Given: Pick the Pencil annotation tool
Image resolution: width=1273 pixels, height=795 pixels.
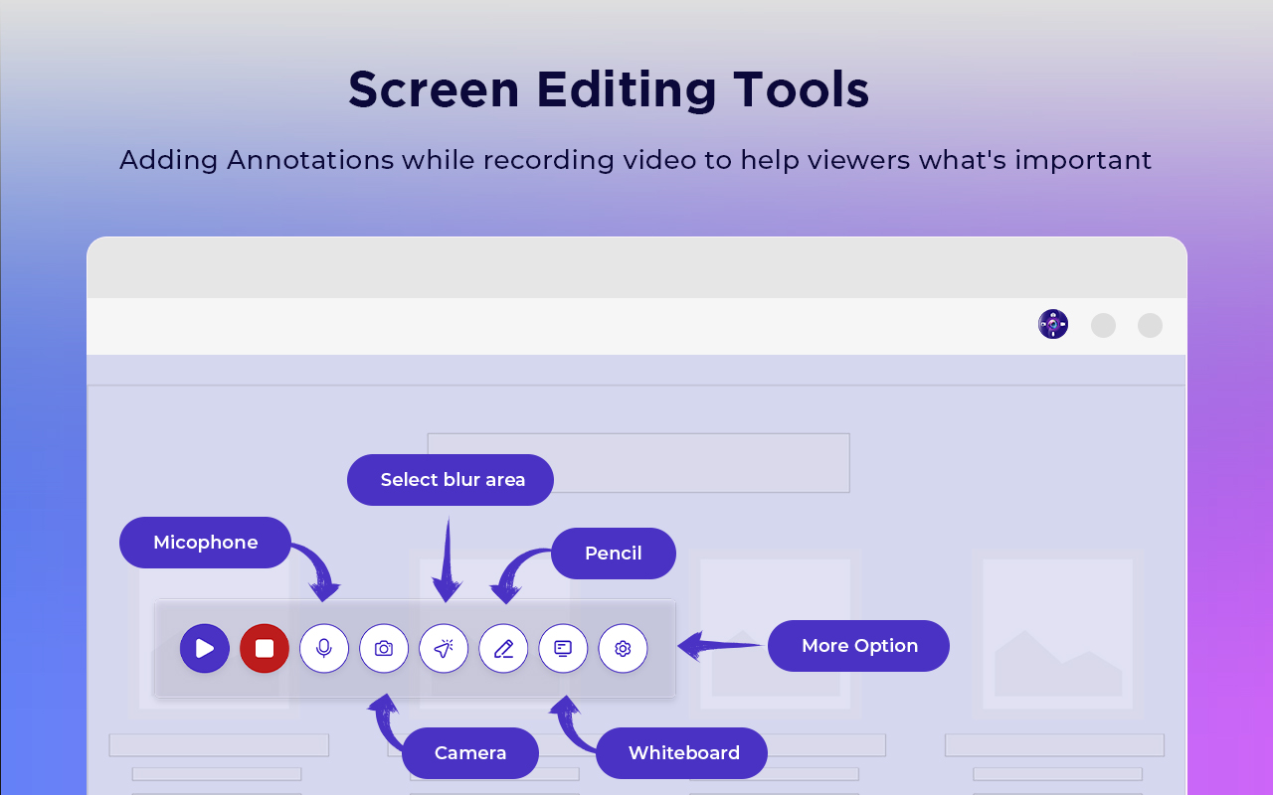Looking at the screenshot, I should pos(503,648).
